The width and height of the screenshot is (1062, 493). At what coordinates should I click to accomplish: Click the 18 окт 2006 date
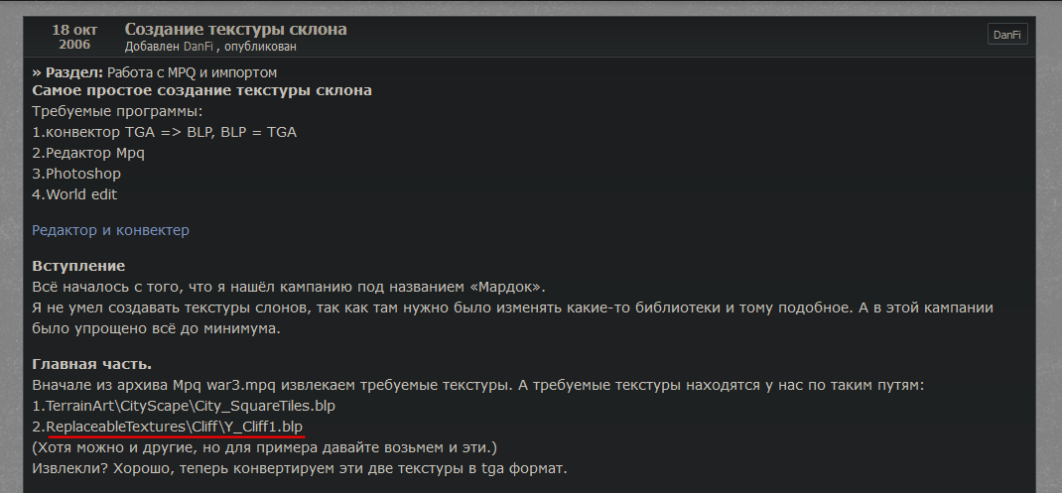click(74, 37)
